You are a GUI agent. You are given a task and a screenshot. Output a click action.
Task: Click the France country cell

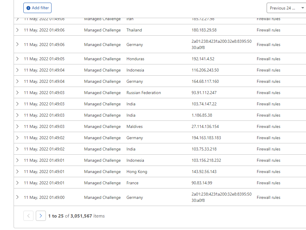(x=132, y=183)
